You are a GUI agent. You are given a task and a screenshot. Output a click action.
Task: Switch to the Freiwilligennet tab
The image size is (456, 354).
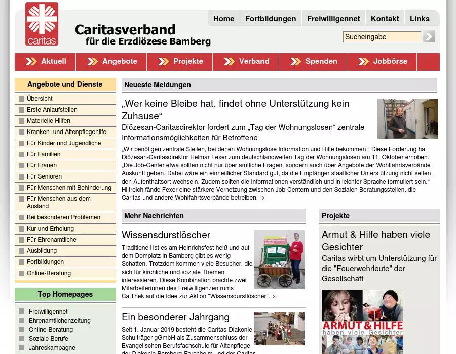(333, 18)
